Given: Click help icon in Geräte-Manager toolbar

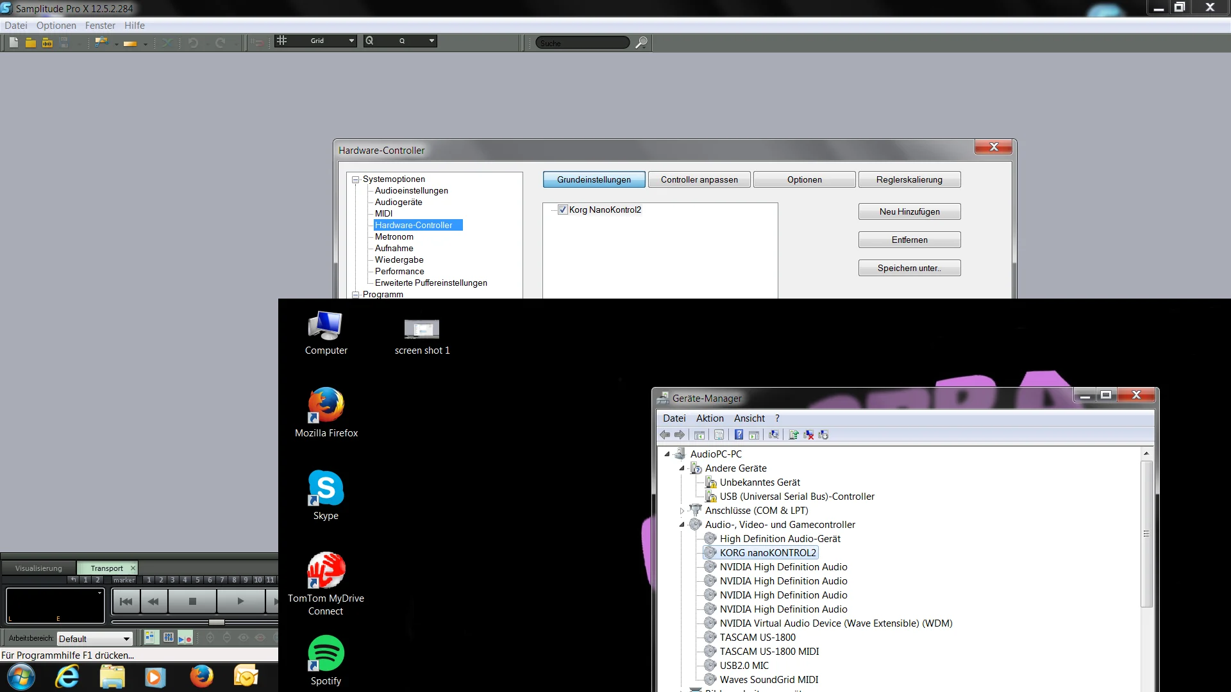Looking at the screenshot, I should tap(739, 435).
